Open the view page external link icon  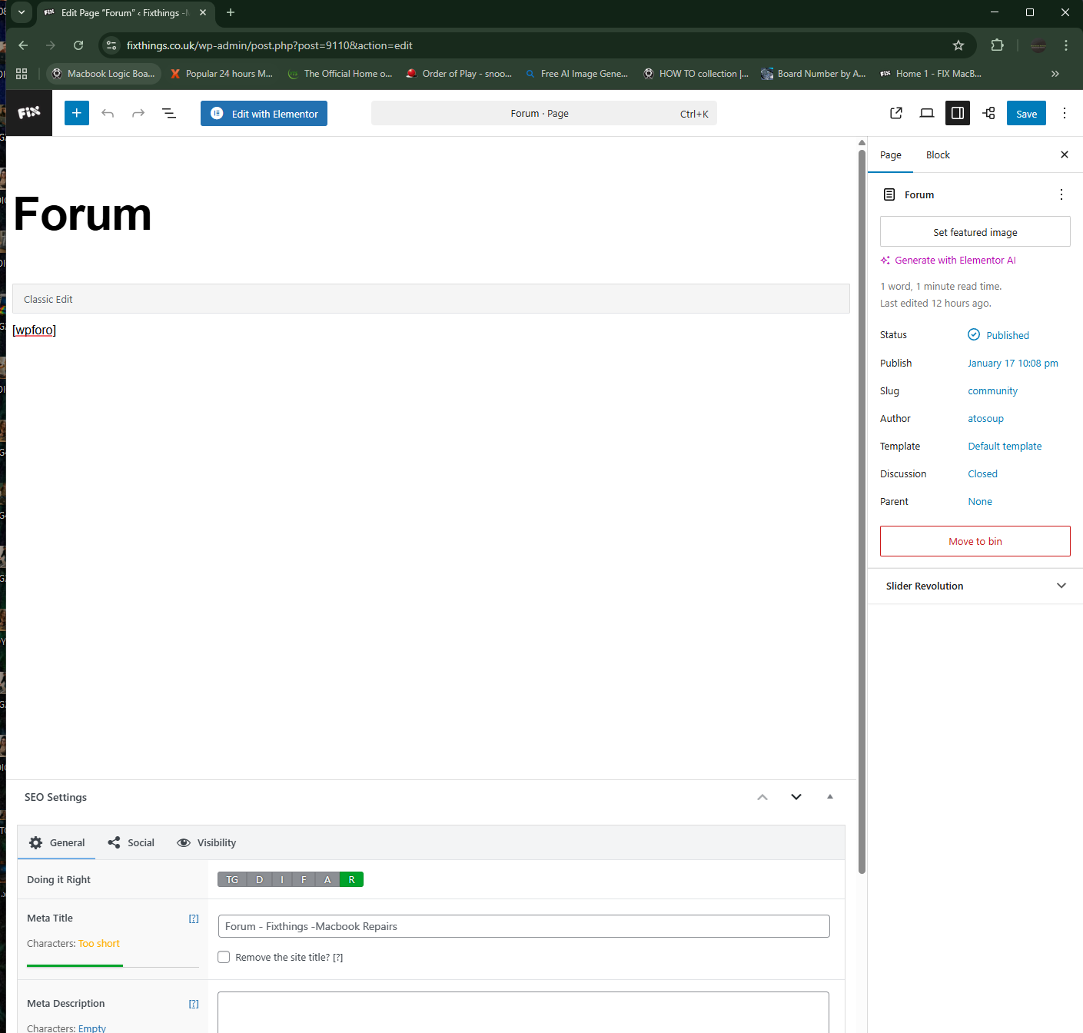[x=896, y=113]
